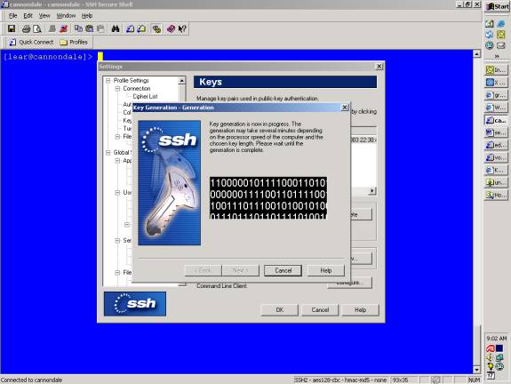
Task: Collapse the lower File tree node expander
Action: 117,273
